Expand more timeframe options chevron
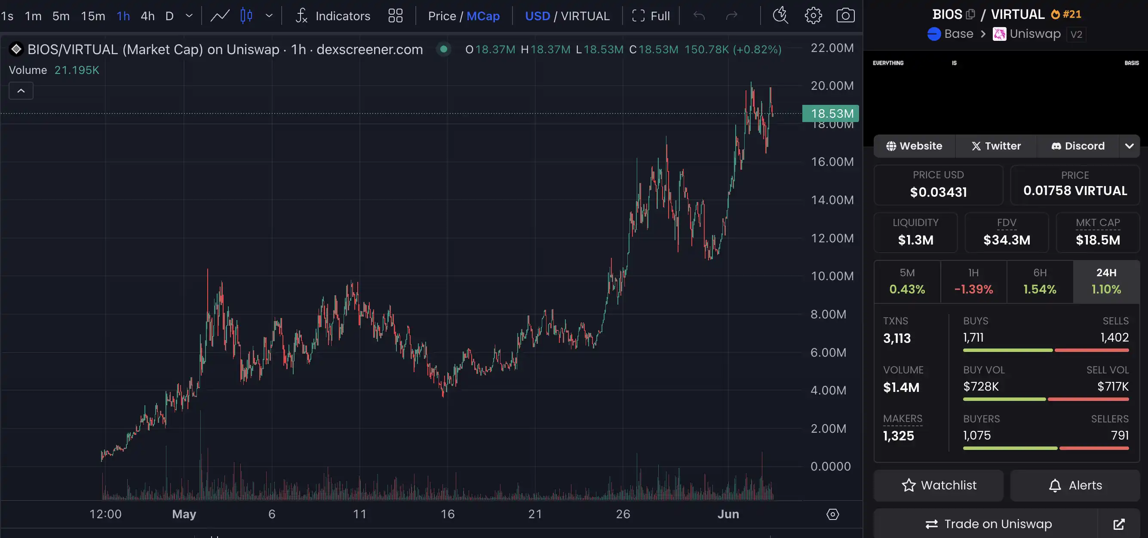Screen dimensions: 1148x538 [189, 16]
